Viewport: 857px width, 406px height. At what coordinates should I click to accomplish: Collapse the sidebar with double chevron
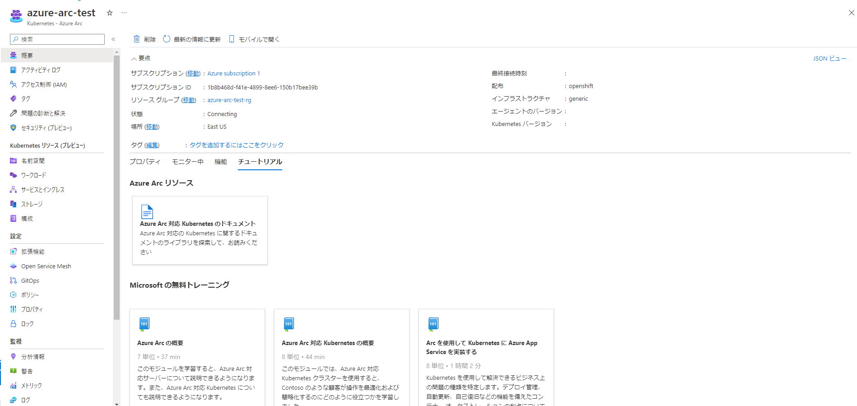(113, 39)
